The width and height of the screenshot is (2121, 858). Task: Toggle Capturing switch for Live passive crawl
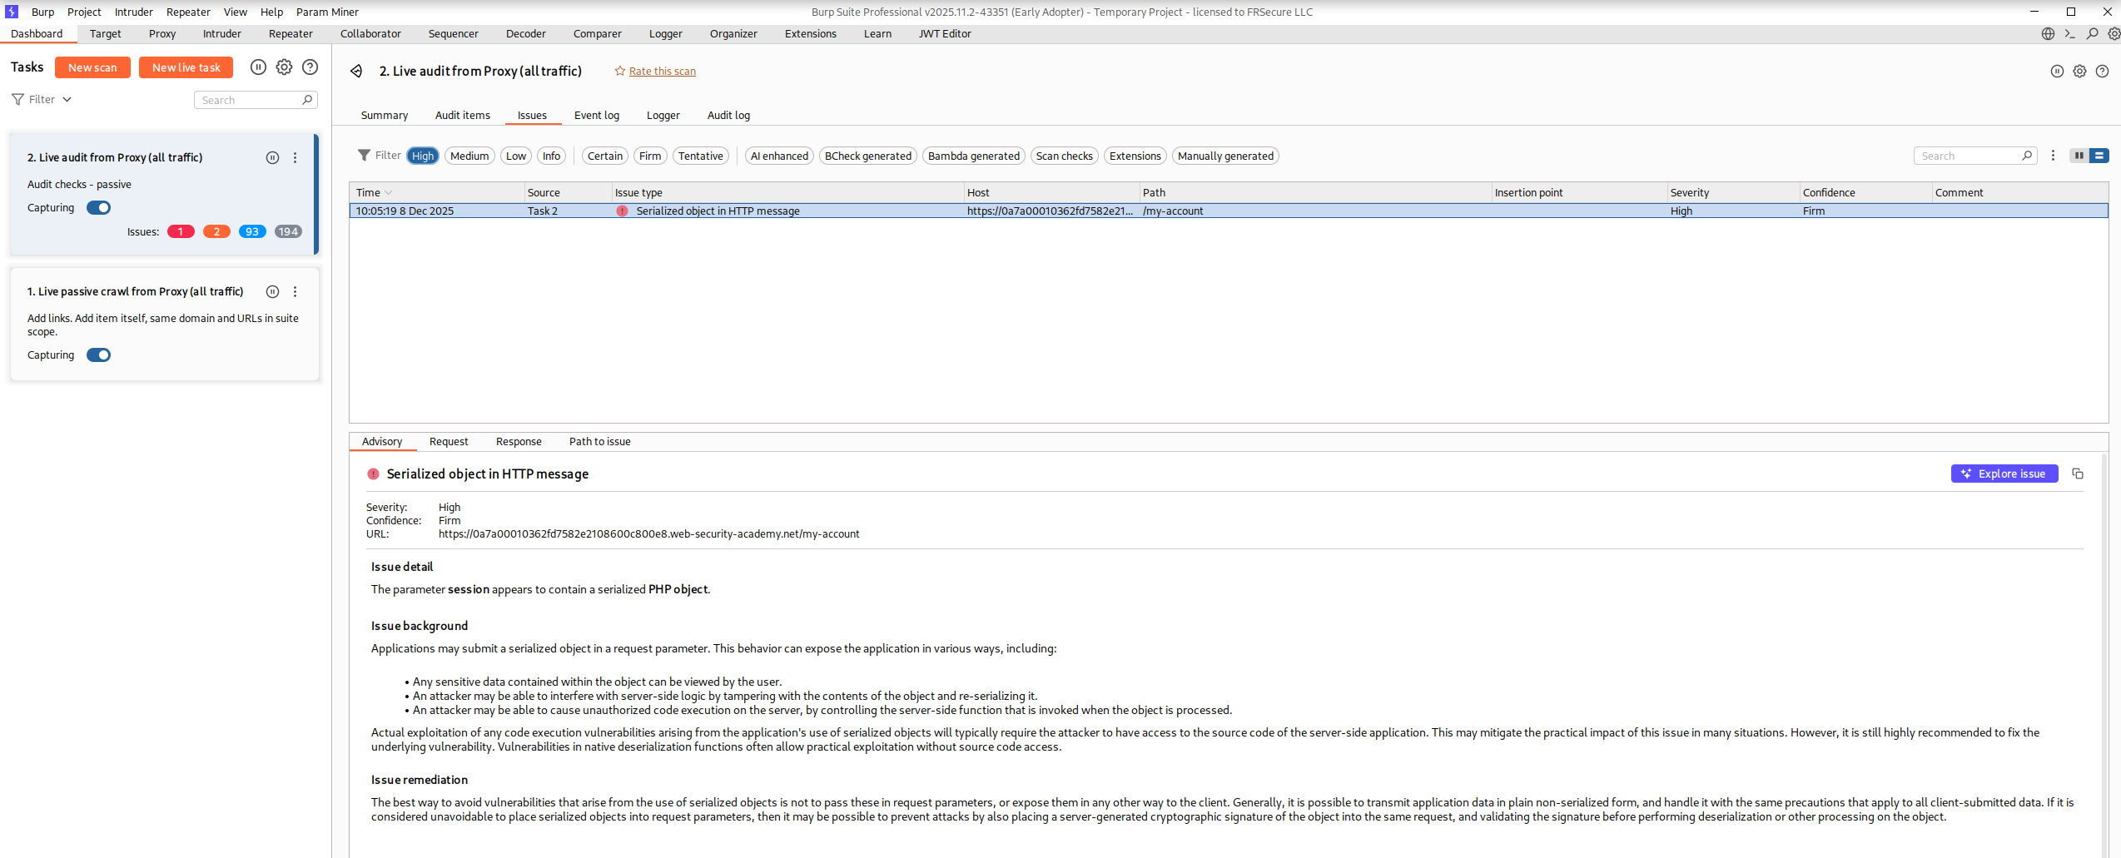tap(98, 355)
